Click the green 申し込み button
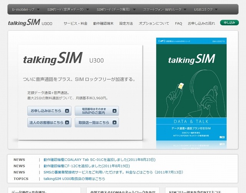Viewport: 246px width, 193px height. (229, 23)
